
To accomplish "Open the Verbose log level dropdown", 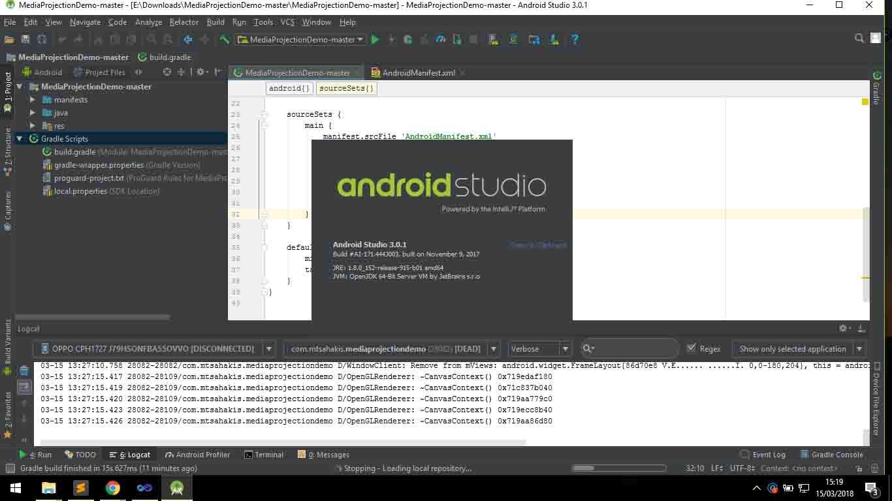I will click(539, 349).
